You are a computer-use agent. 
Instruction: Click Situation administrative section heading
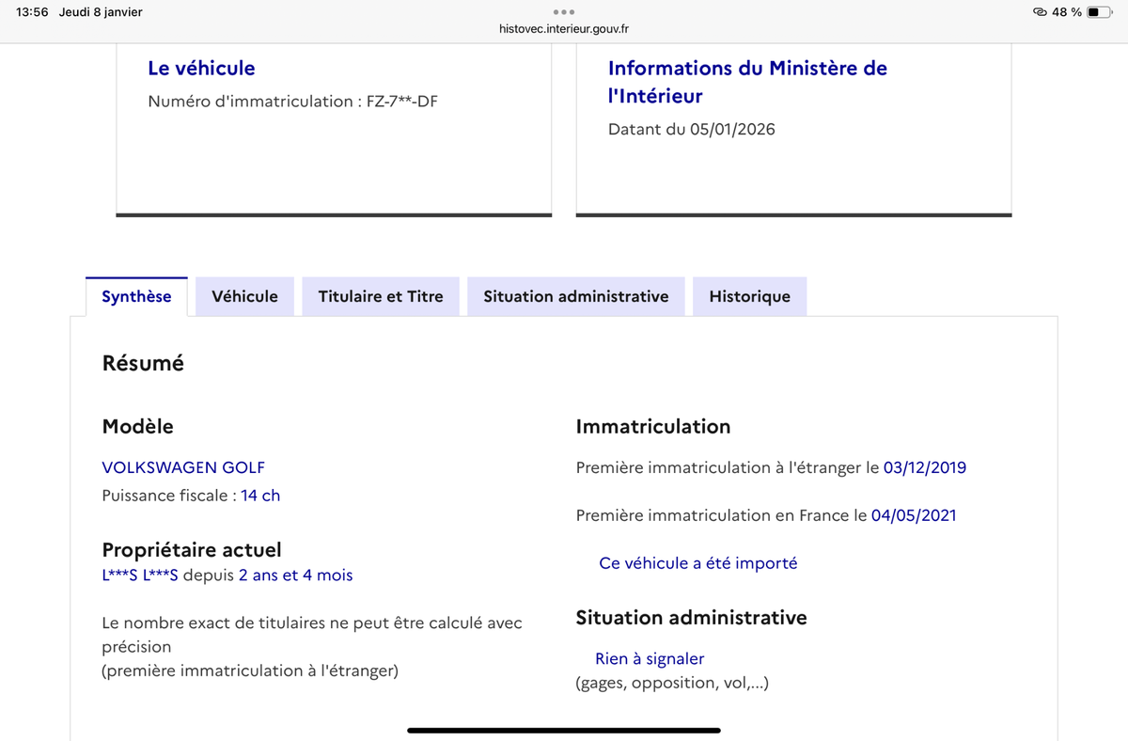click(x=691, y=618)
